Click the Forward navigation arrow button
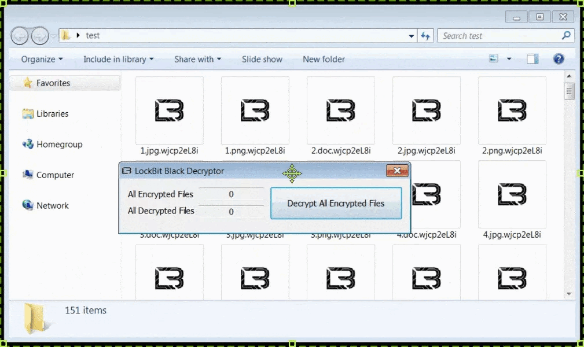Image resolution: width=584 pixels, height=347 pixels. 39,36
